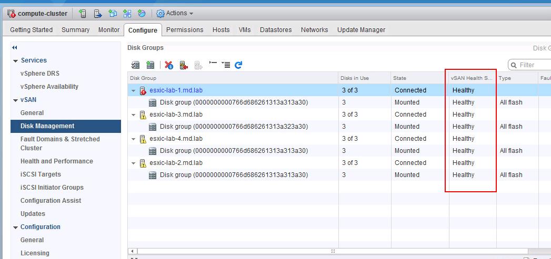The height and width of the screenshot is (259, 551).
Task: Click the Remove Disk Group red X icon
Action: [169, 65]
